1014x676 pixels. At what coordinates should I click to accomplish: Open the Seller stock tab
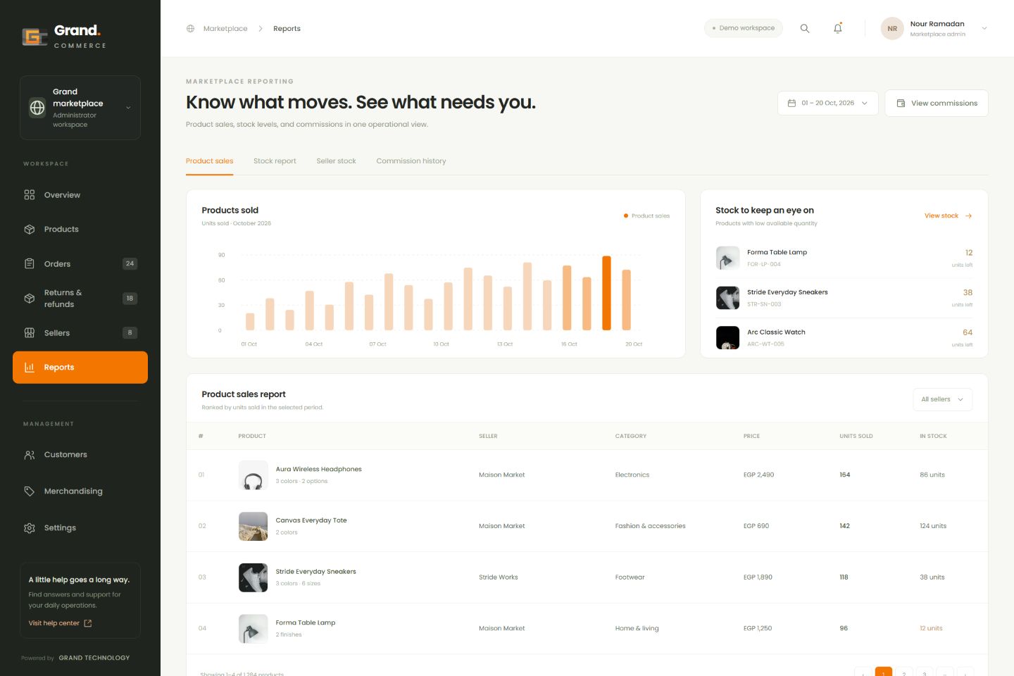coord(336,161)
